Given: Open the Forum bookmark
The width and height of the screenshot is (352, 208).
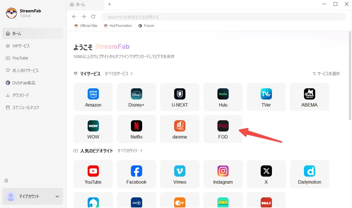Looking at the screenshot, I should coord(146,26).
